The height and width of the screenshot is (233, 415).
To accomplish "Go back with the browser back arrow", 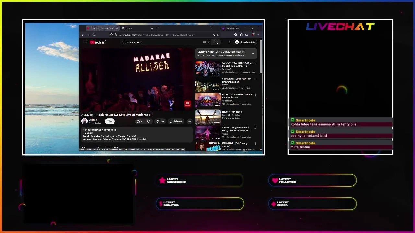I will 83,35.
